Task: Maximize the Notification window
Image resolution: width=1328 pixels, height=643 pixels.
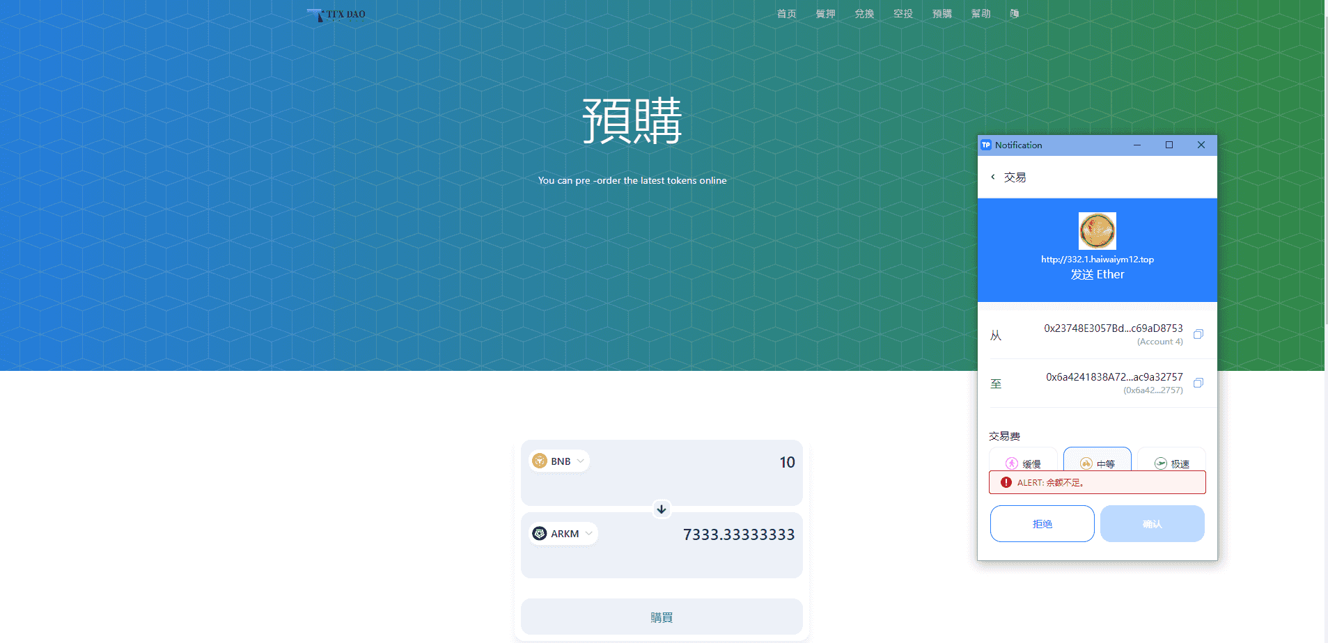Action: (x=1169, y=145)
